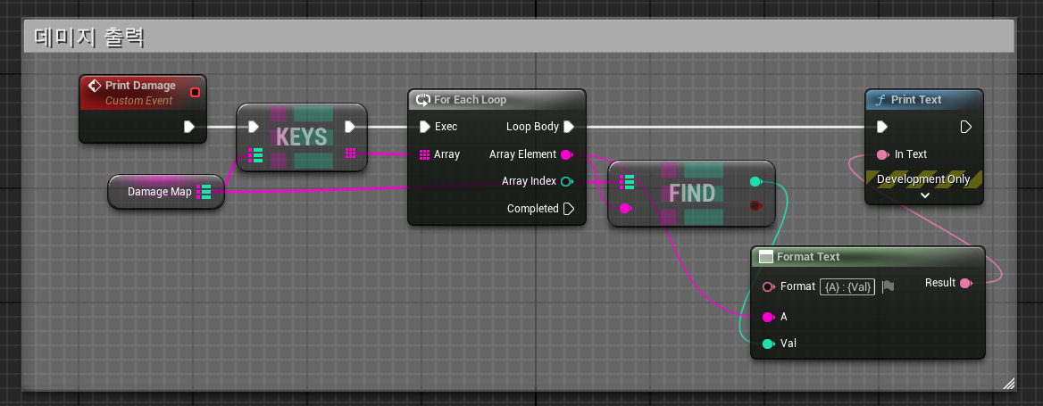This screenshot has height=406, width=1043.
Task: Click the Development Only banner on Print Text
Action: click(x=923, y=179)
